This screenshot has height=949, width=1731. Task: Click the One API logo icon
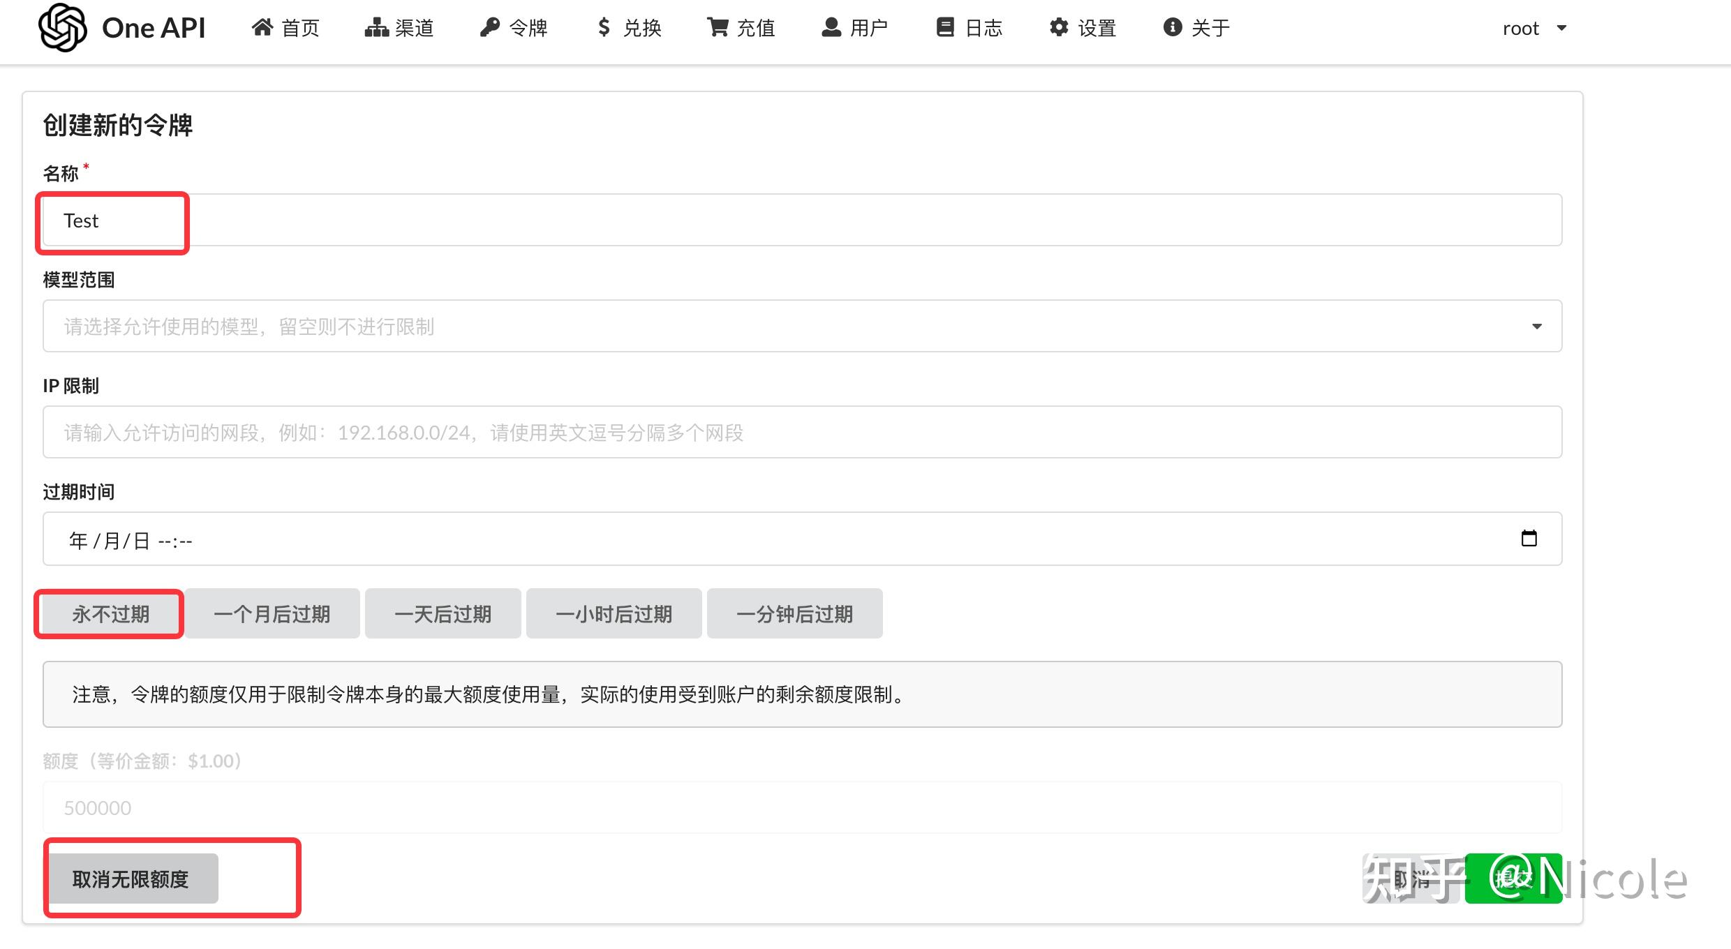[x=62, y=28]
